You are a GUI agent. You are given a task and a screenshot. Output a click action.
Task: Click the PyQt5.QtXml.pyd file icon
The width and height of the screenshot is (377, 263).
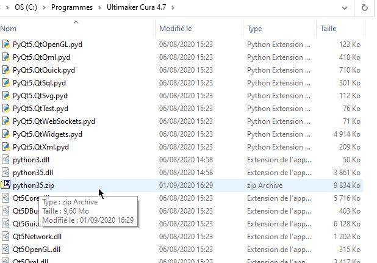click(x=5, y=147)
